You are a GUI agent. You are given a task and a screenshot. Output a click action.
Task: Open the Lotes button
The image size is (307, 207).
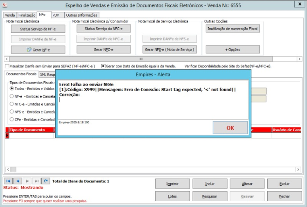click(172, 196)
